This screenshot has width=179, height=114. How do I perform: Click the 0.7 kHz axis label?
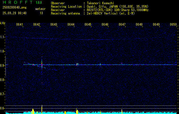coord(3,94)
